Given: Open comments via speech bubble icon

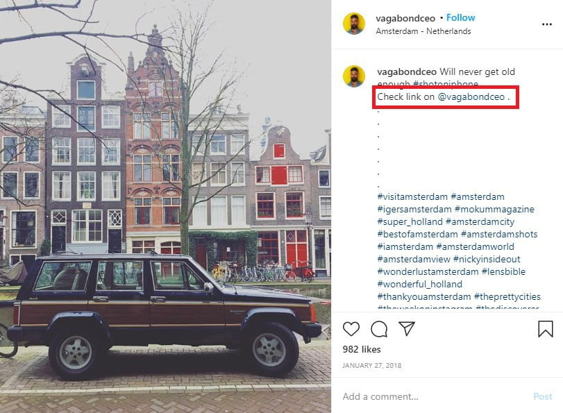Looking at the screenshot, I should coord(379,329).
